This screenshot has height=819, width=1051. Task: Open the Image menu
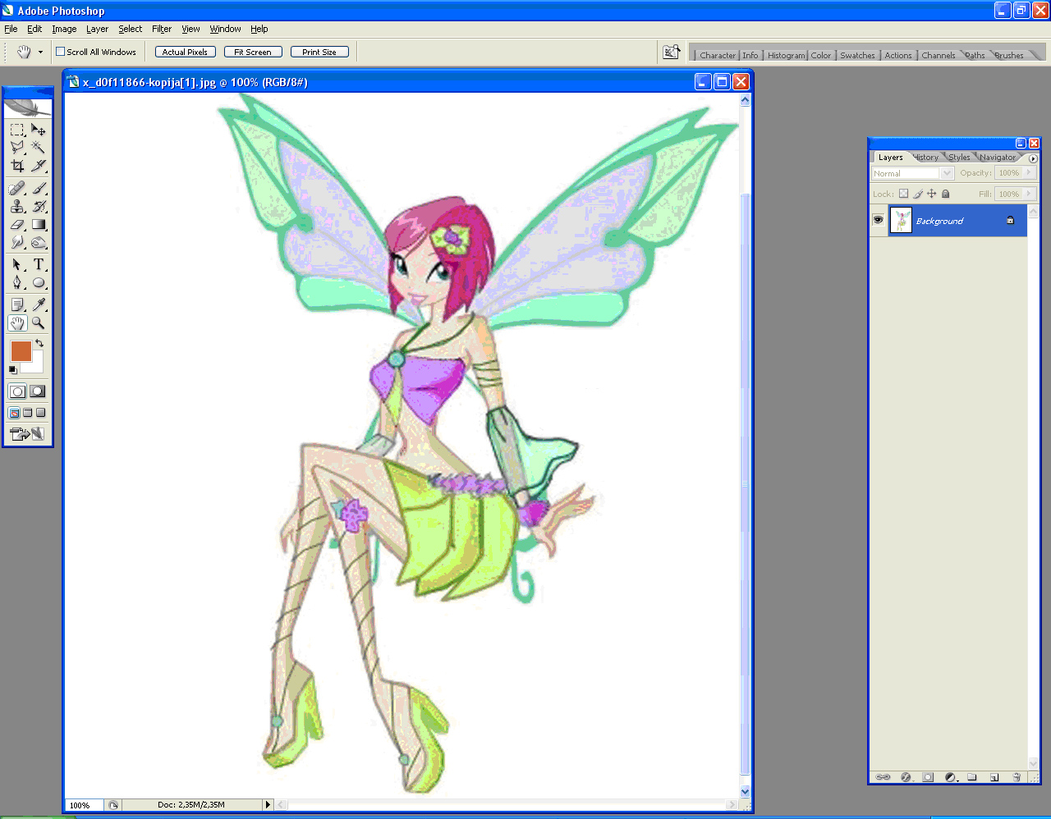64,29
